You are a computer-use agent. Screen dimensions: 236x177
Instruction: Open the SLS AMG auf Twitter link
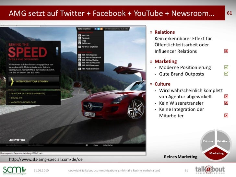tap(90, 60)
